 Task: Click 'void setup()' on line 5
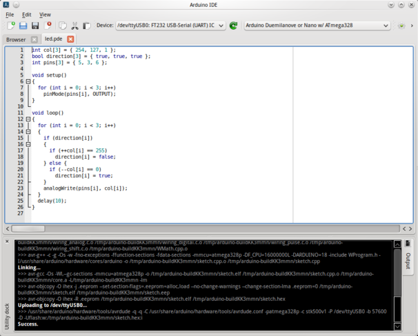49,75
